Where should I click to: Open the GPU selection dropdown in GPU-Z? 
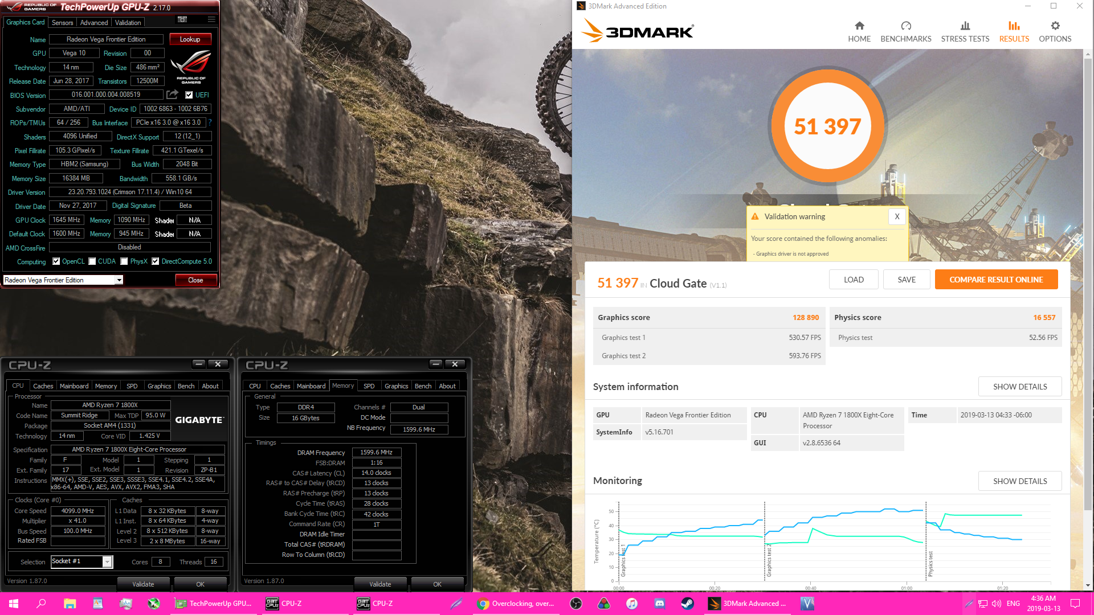(119, 280)
